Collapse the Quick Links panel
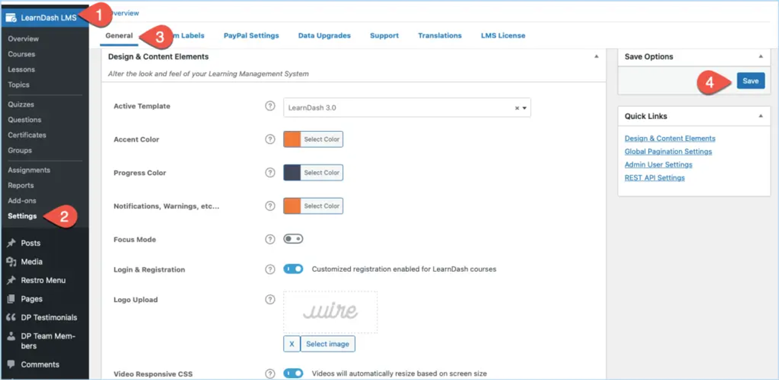This screenshot has width=779, height=380. pyautogui.click(x=760, y=116)
